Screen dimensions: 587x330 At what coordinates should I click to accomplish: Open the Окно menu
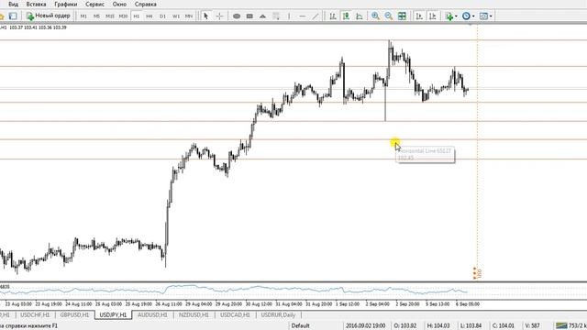119,4
